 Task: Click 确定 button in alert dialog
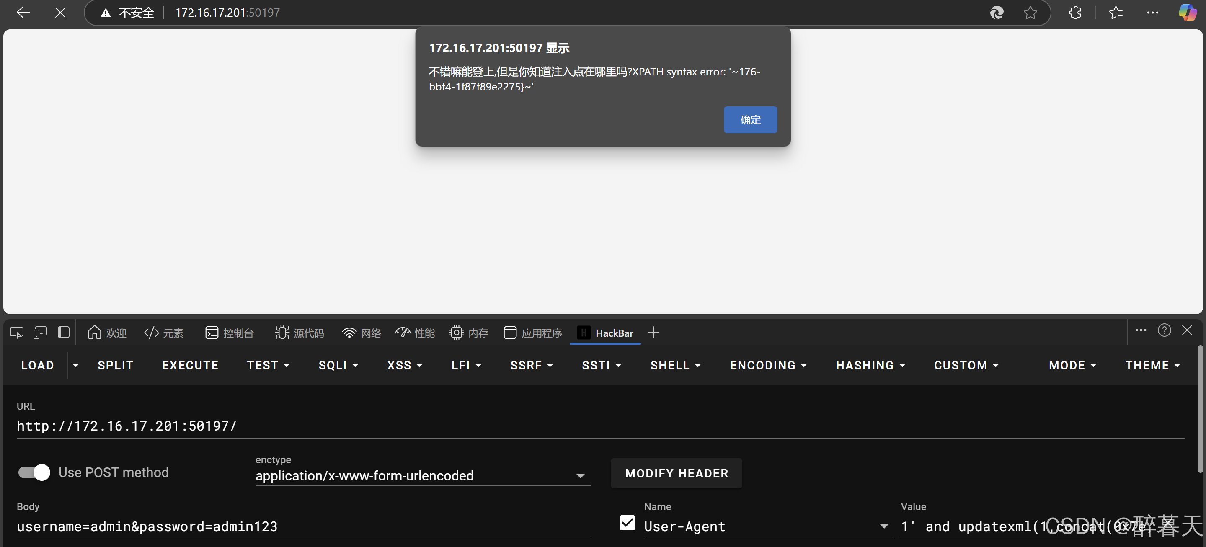[x=750, y=120]
